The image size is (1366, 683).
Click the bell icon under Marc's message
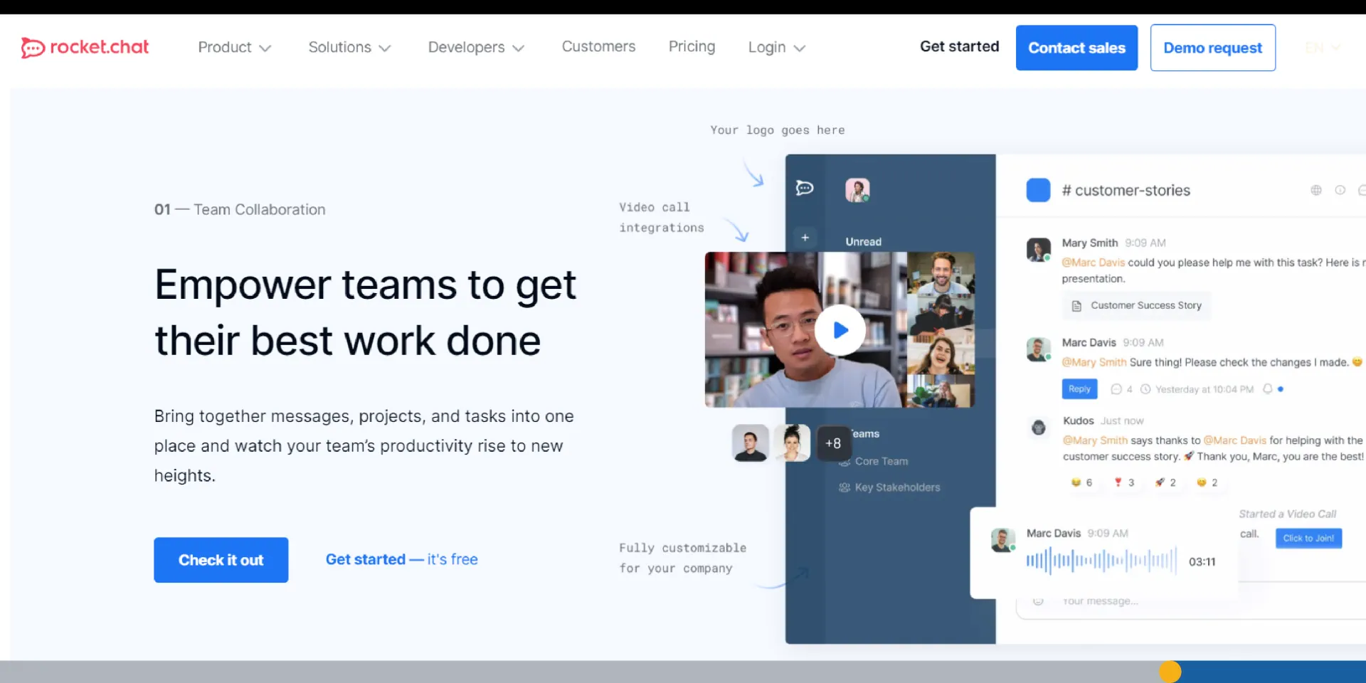click(1267, 389)
